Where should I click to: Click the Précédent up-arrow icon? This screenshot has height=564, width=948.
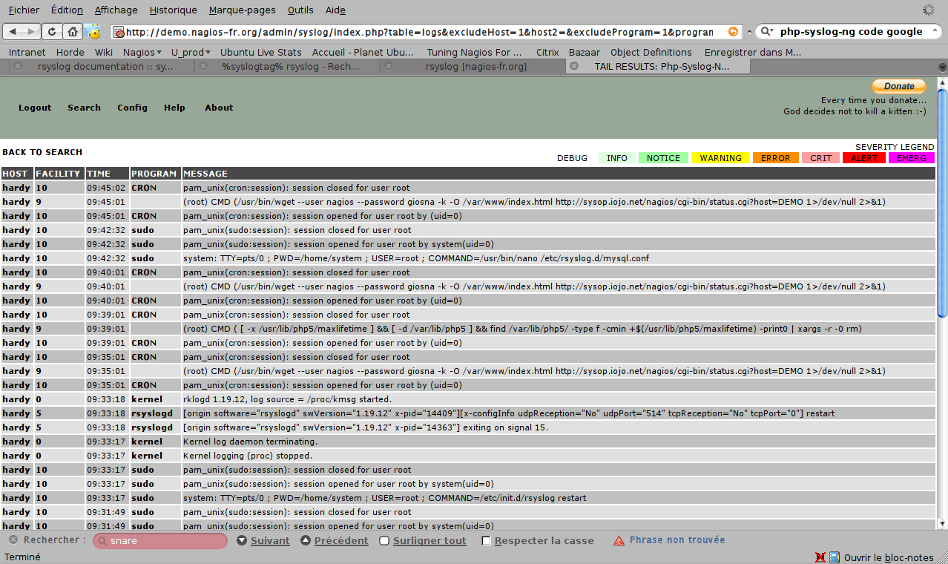306,540
